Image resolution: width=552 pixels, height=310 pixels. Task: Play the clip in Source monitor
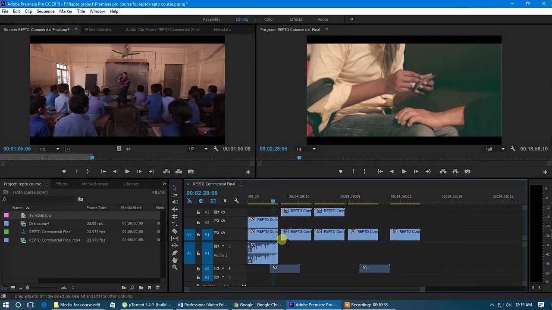pos(127,171)
